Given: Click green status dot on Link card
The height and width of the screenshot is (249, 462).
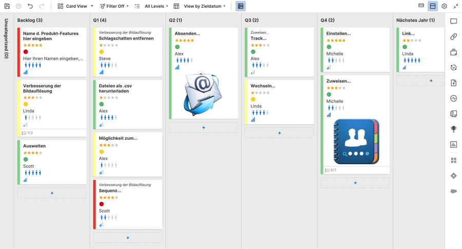Looking at the screenshot, I should click(x=405, y=47).
